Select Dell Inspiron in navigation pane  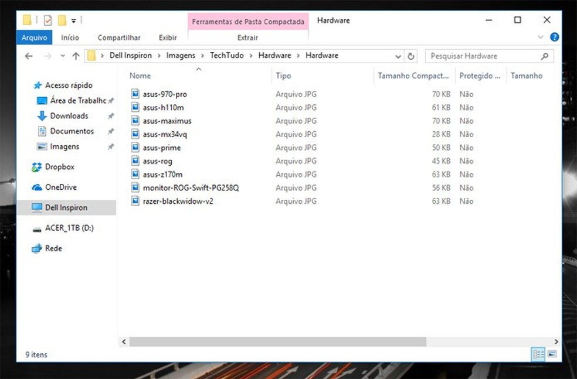click(66, 207)
